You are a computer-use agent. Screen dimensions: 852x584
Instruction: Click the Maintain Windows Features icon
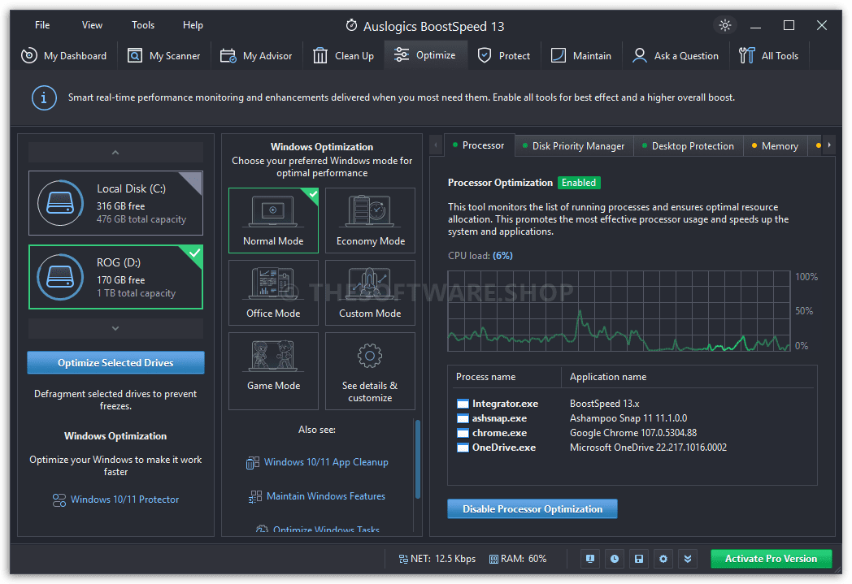(x=254, y=496)
